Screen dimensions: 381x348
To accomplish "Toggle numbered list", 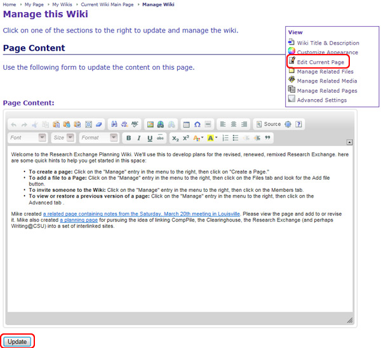I will point(225,138).
